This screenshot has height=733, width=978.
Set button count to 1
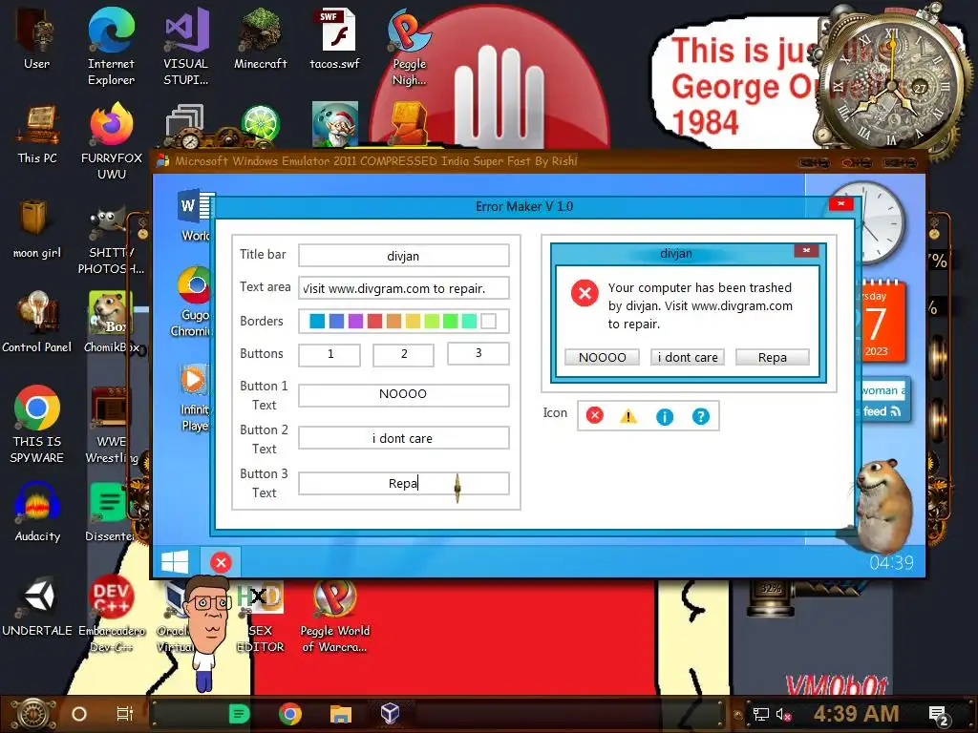(x=330, y=355)
